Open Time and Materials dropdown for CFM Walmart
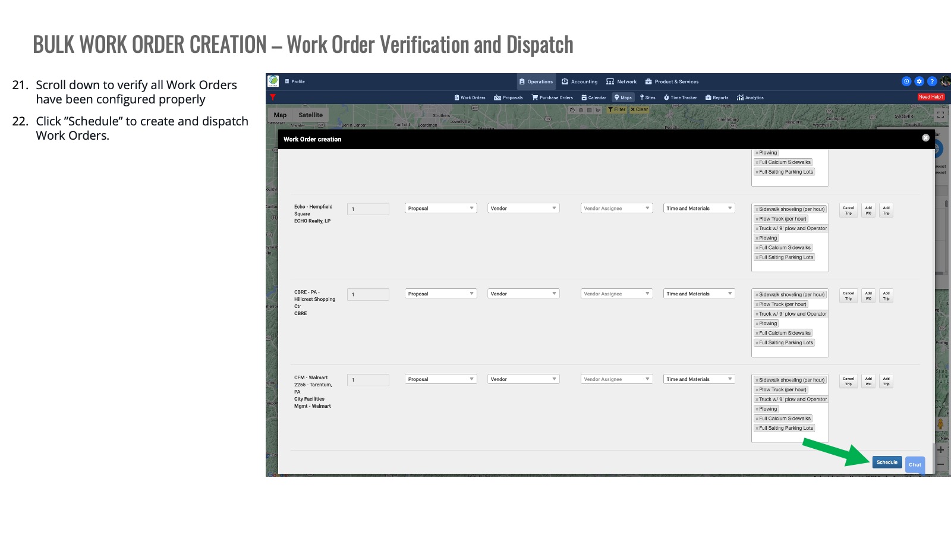The width and height of the screenshot is (951, 535). pyautogui.click(x=699, y=379)
